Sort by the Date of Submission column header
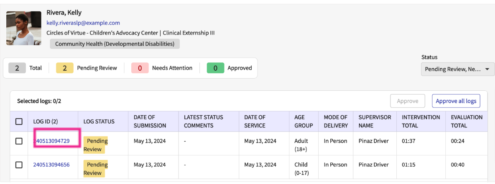Viewport: 495px width, 184px height. pos(150,122)
